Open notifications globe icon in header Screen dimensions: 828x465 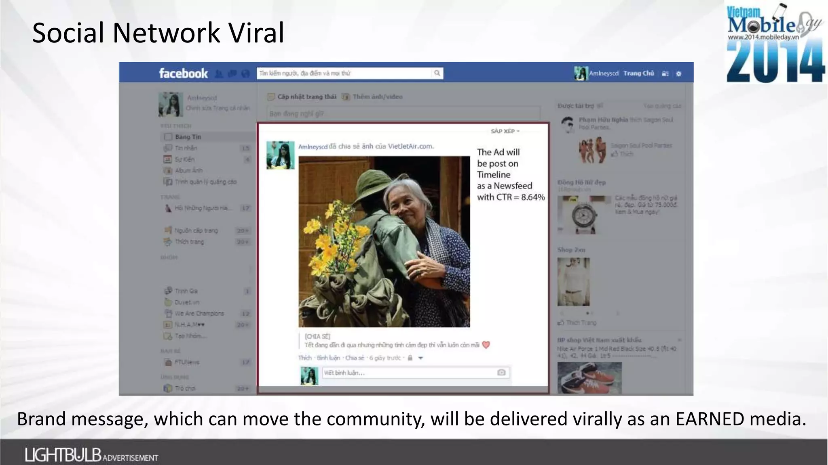click(245, 74)
